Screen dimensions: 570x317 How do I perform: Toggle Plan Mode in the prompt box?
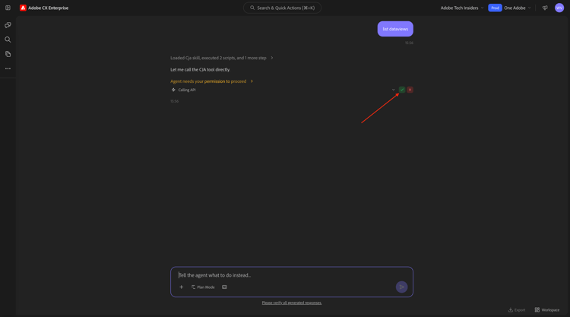(203, 287)
